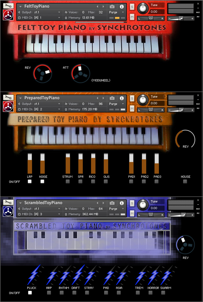Screen dimensions: 203x302
Task: Open PreparedToyPiano MIDI channel dropdown
Action: (x=39, y=109)
